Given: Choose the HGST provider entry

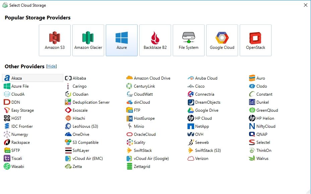Looking at the screenshot, I should point(12,118).
